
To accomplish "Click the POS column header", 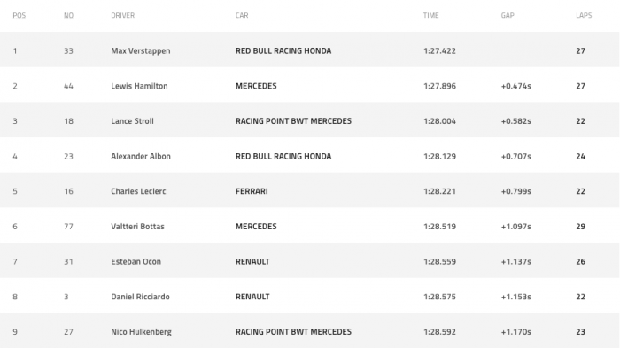I will point(19,15).
